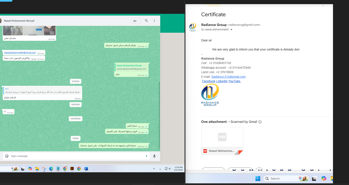Image resolution: width=349 pixels, height=185 pixels.
Task: Click contact name Nawal Mohammed Abroad header
Action: 19,21
